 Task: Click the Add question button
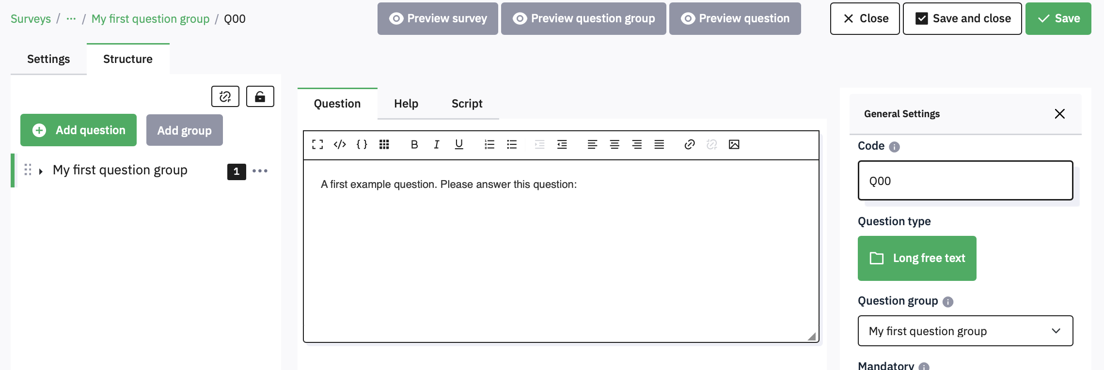[79, 130]
